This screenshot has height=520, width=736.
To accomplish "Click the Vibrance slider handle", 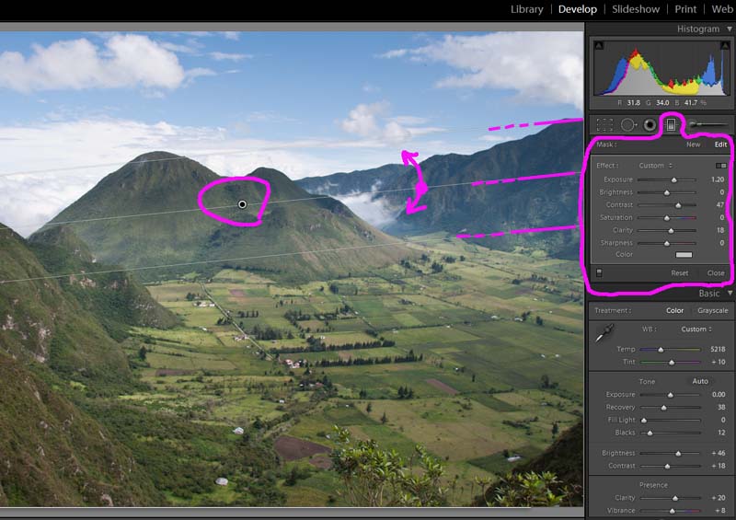I will click(x=673, y=511).
